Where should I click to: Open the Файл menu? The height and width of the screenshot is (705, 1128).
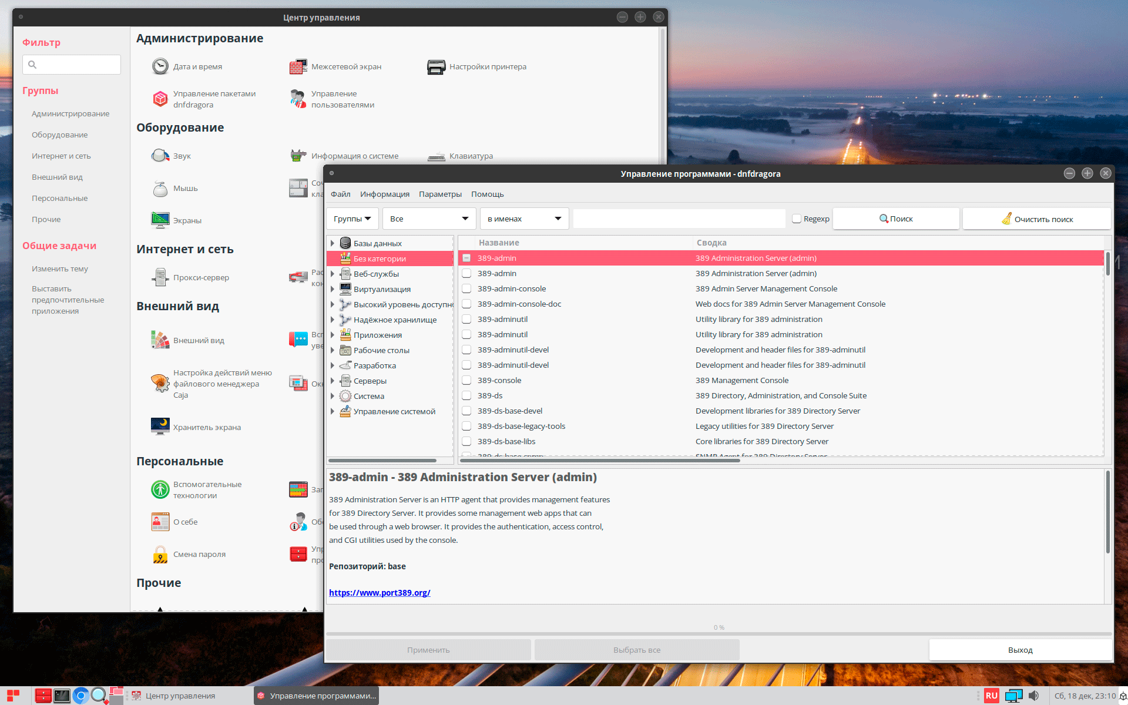[x=340, y=194]
